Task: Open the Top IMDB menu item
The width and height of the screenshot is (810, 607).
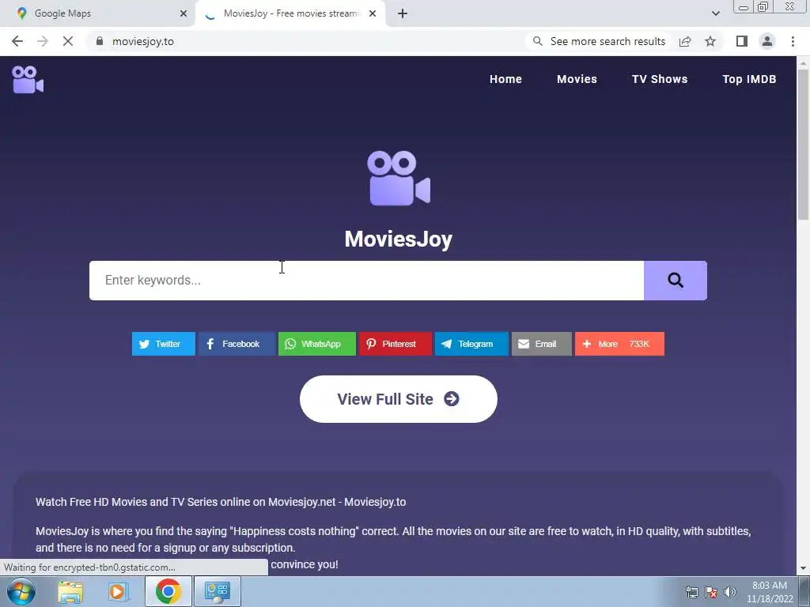Action: 749,79
